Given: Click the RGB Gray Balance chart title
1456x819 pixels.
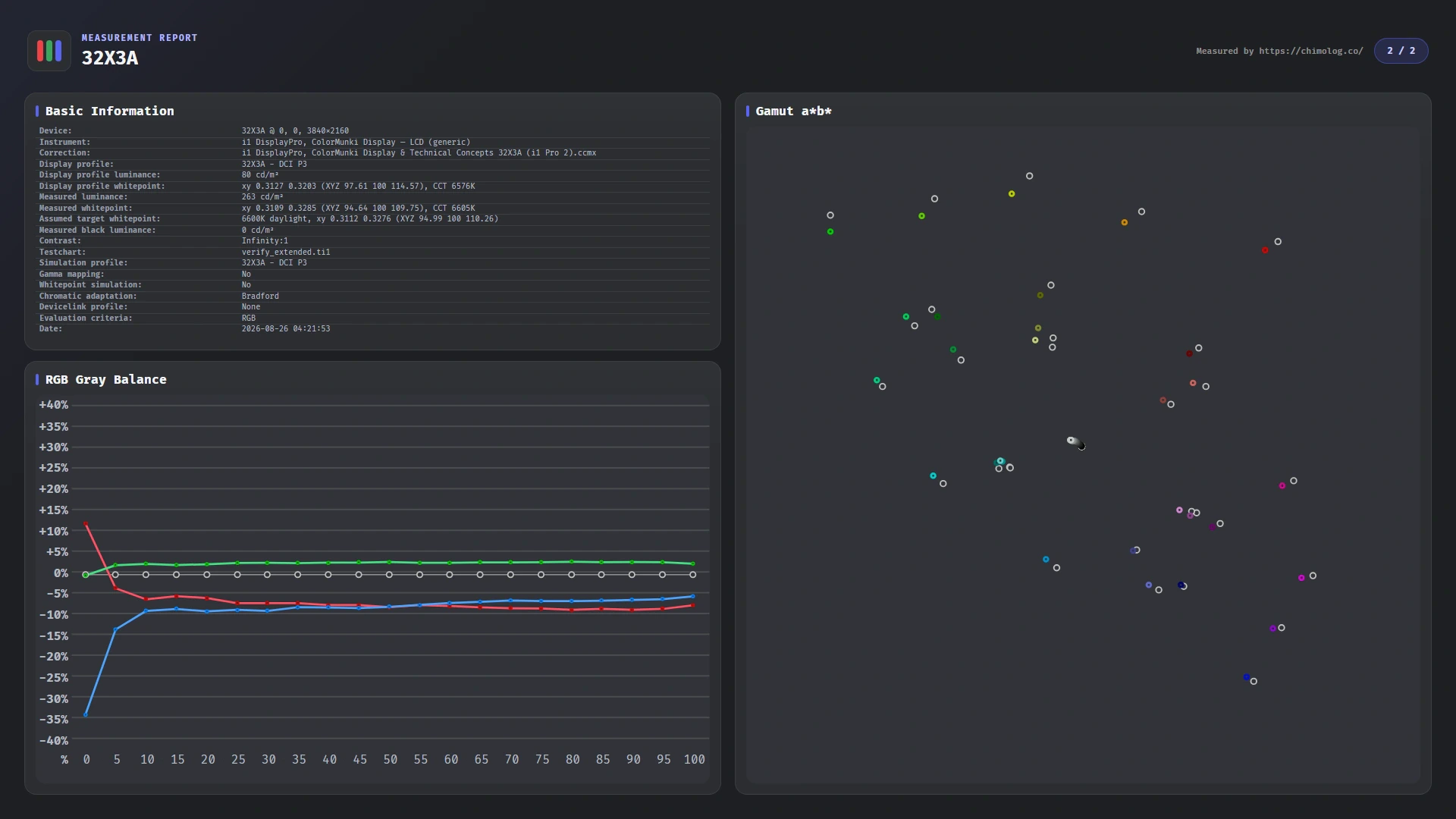Looking at the screenshot, I should 105,379.
